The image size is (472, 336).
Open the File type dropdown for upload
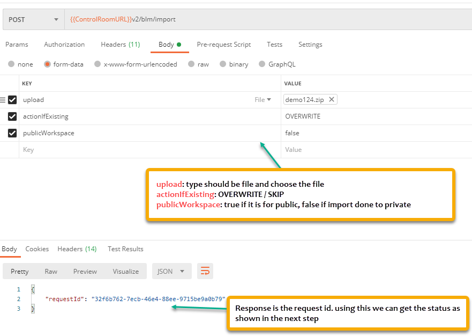click(263, 100)
